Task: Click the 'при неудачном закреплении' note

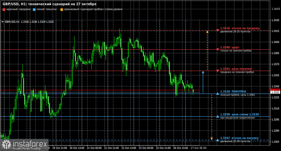Action: click(238, 118)
